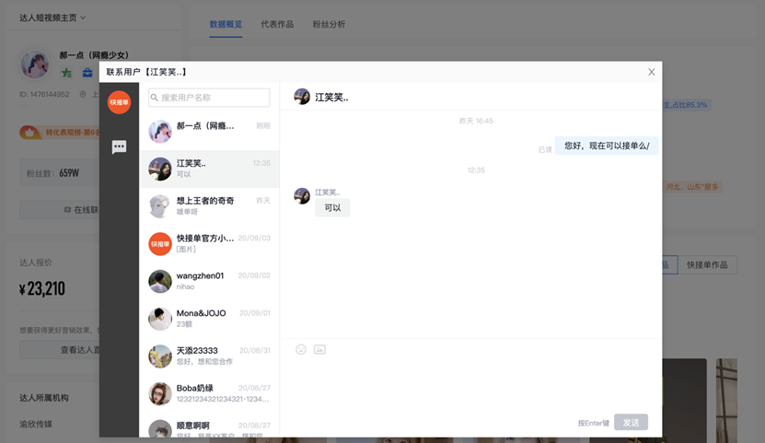Select the 江笑笑 conversation
Viewport: 765px width, 443px height.
tap(210, 169)
